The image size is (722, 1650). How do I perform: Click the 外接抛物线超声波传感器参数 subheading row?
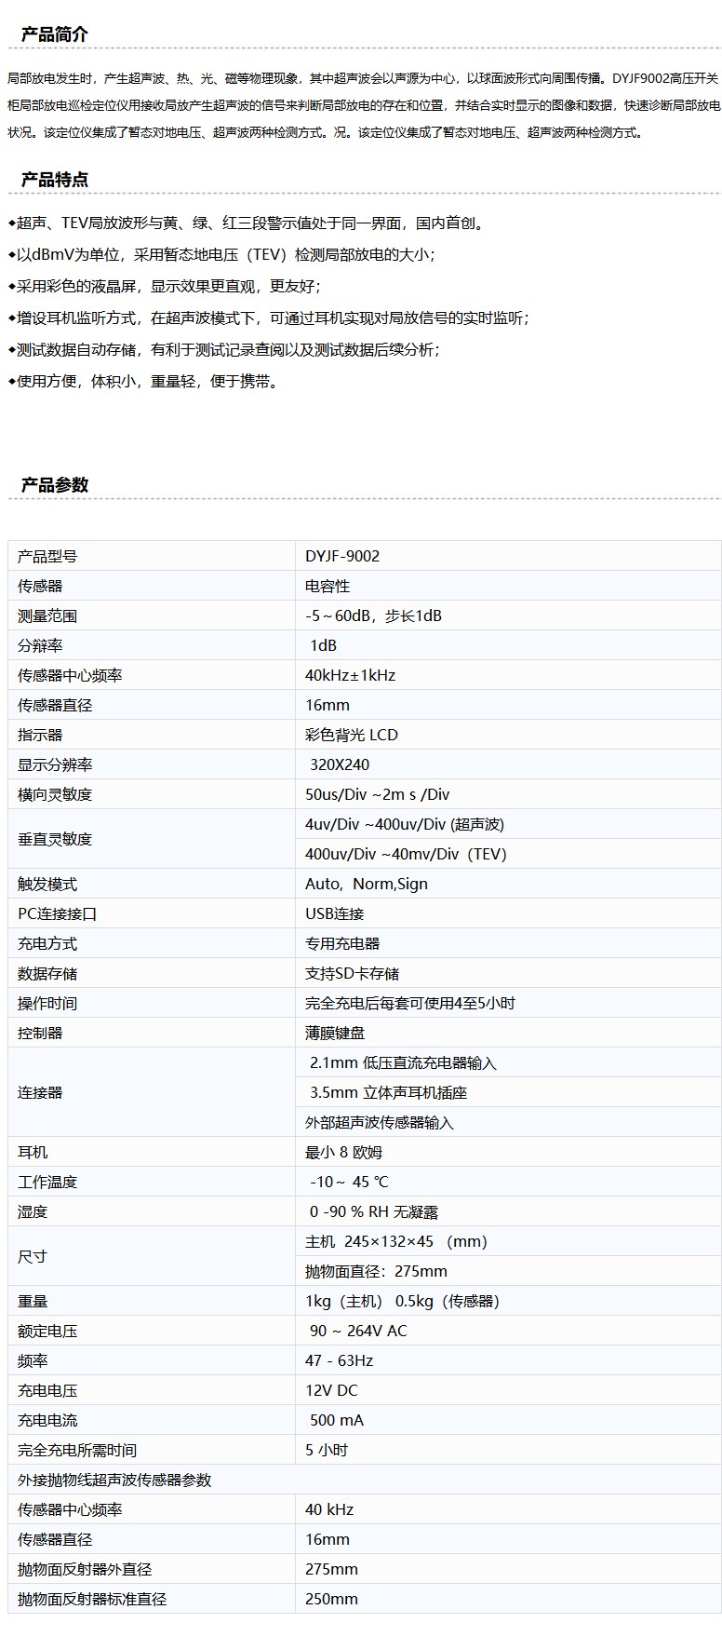(365, 1480)
